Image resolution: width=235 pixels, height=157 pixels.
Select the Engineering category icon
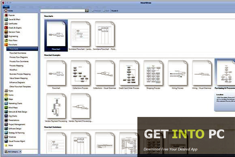click(x=6, y=36)
